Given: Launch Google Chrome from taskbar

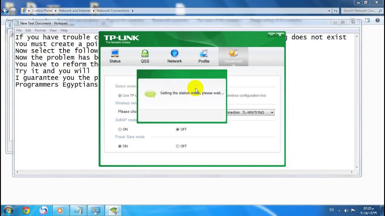Looking at the screenshot, I should tap(26, 211).
